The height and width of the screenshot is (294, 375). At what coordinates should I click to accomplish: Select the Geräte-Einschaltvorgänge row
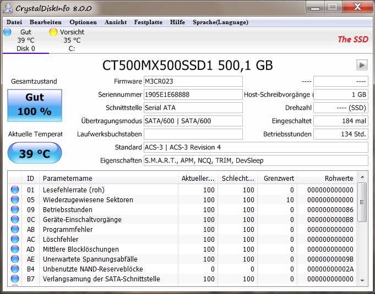(182, 219)
